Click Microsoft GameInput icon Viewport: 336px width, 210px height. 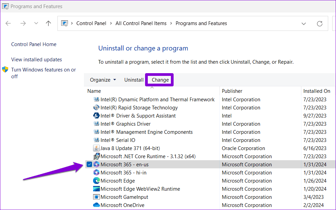96,197
